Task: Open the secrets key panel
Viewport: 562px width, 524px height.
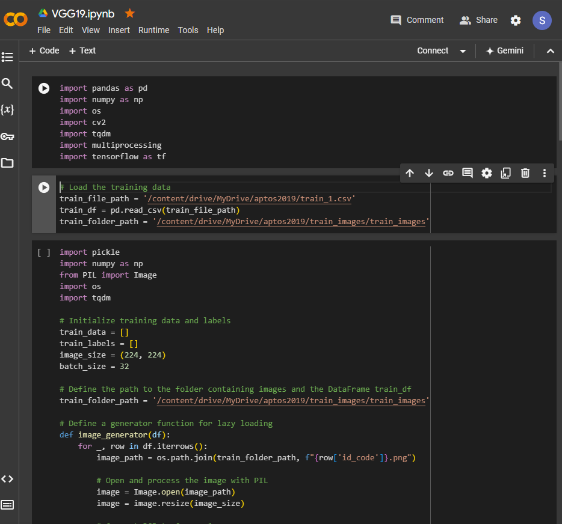Action: tap(7, 136)
